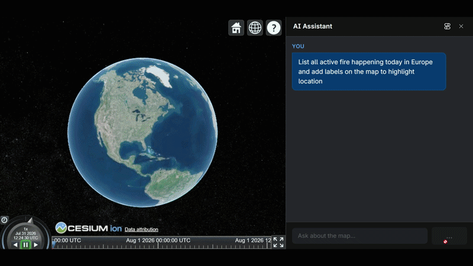
Task: Click the user message about active fires
Action: click(x=368, y=72)
